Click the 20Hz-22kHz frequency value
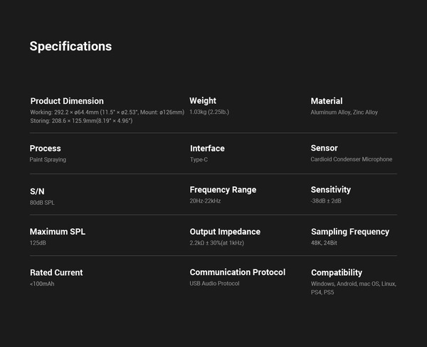Image resolution: width=427 pixels, height=347 pixels. [205, 201]
